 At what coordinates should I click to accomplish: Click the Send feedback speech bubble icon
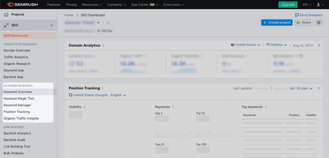pyautogui.click(x=296, y=15)
